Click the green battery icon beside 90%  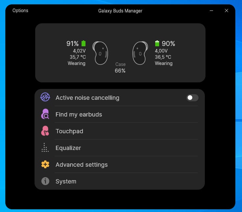click(157, 43)
